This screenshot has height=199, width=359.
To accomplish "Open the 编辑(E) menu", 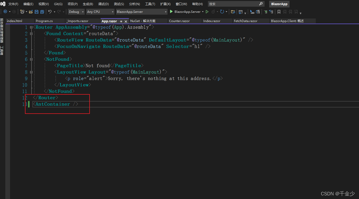I will pos(28,4).
